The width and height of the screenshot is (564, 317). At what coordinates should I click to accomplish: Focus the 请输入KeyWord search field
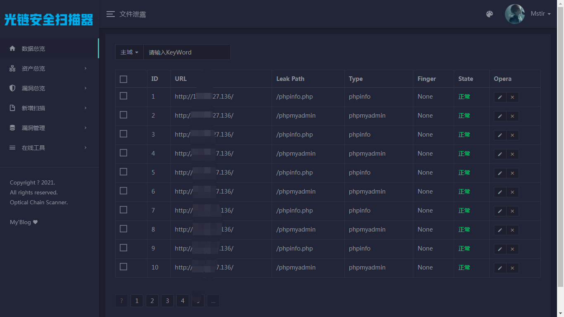(187, 52)
